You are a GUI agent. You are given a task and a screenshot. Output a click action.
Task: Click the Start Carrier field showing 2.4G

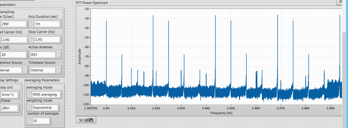coord(14,39)
